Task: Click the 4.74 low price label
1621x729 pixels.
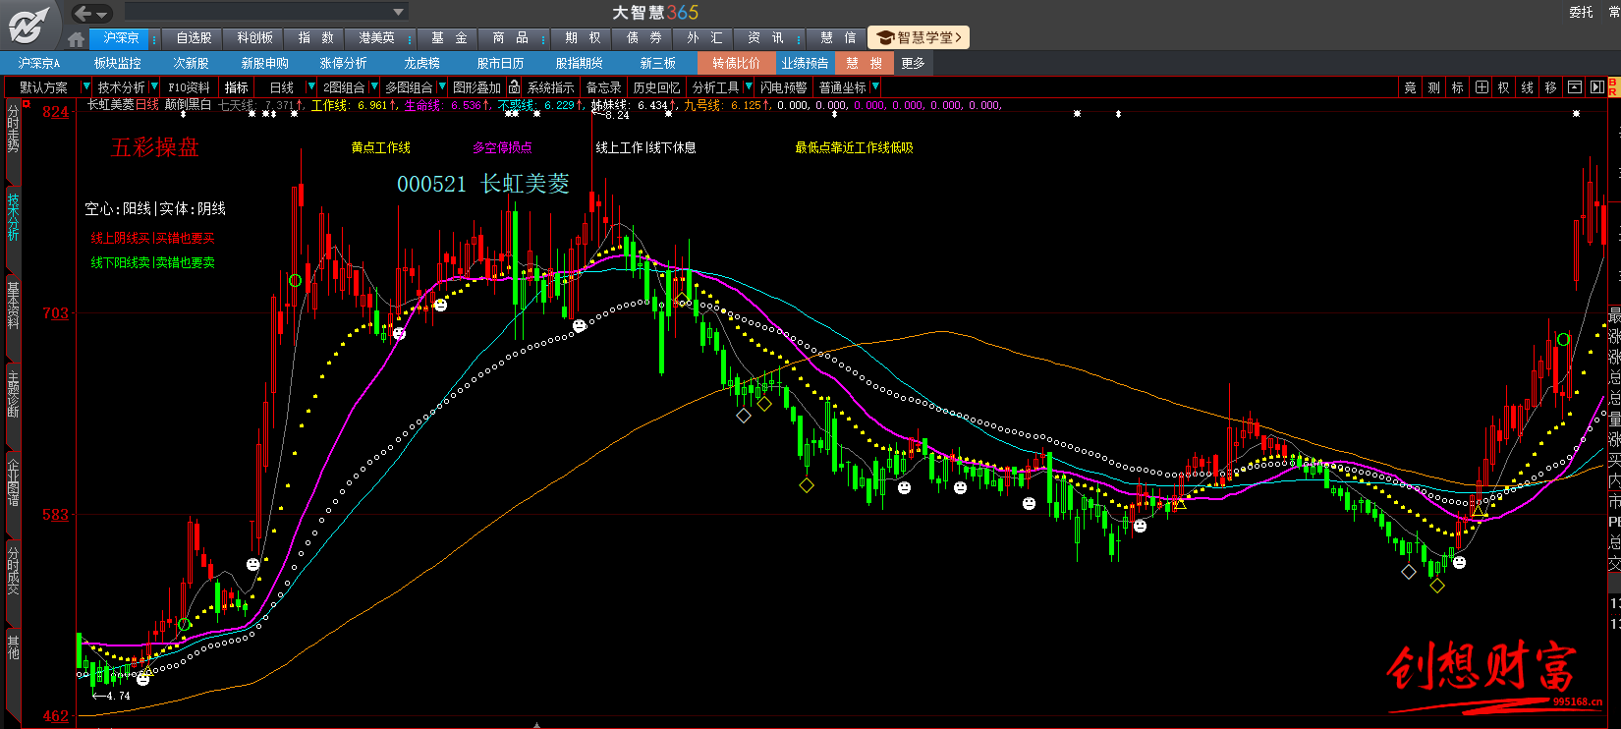Action: click(117, 696)
